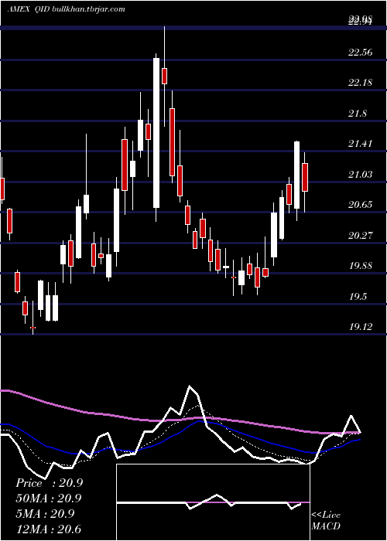Click the Price : 20.9 readout

tap(49, 483)
